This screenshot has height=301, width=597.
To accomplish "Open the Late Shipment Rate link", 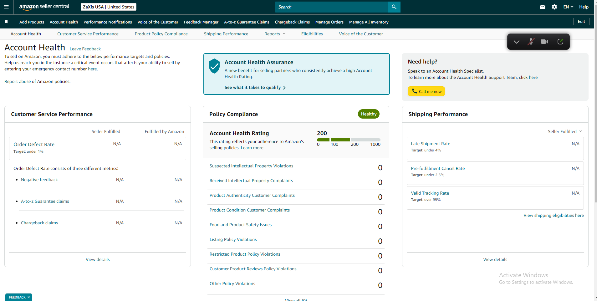I will click(431, 144).
